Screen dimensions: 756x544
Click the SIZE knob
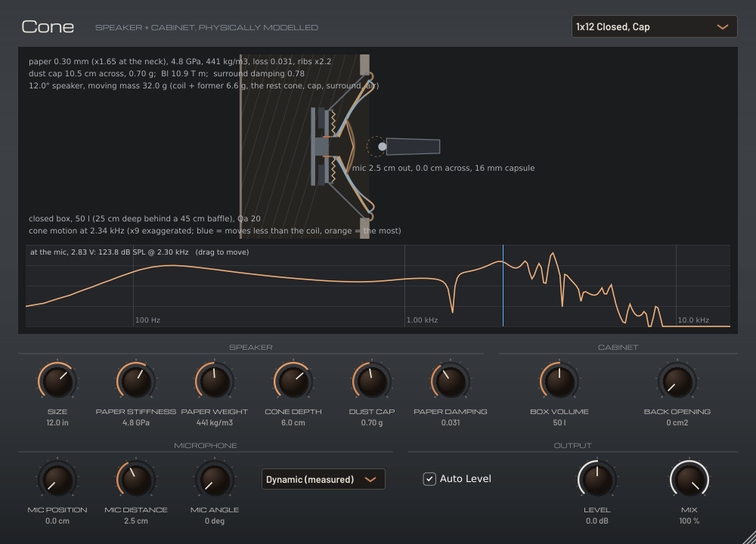pyautogui.click(x=57, y=381)
